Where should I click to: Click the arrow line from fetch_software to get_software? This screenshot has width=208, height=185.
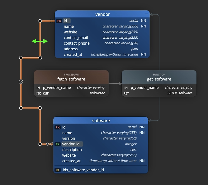tap(115, 84)
